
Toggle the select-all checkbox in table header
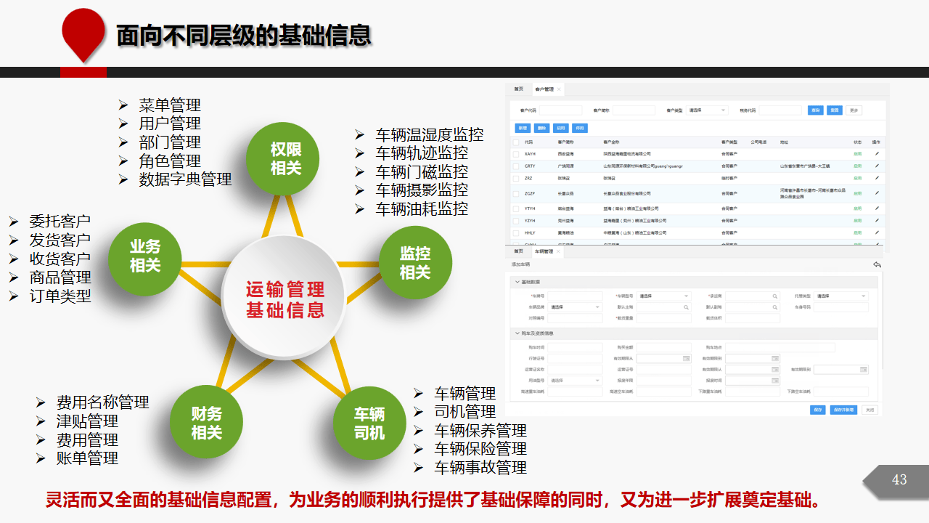coord(516,142)
